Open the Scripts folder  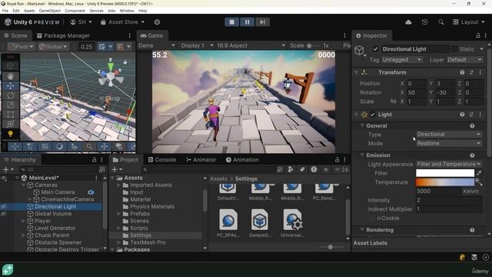coord(138,229)
